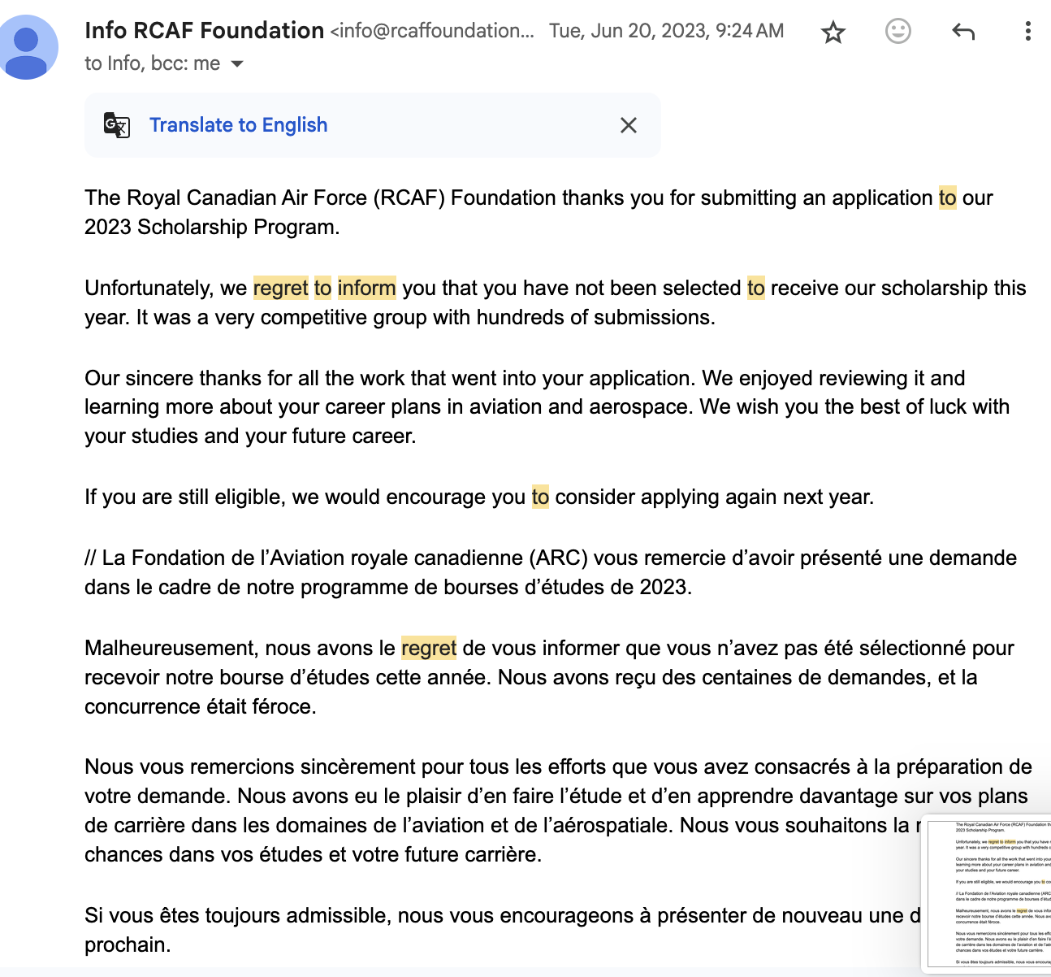Star this RCAF Foundation email

(833, 33)
